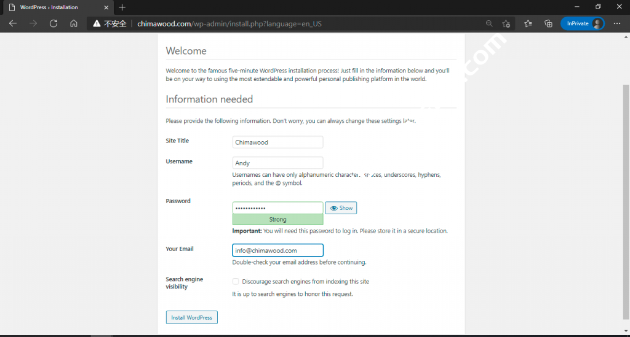Enable discourage search engines checkbox
Image resolution: width=630 pixels, height=337 pixels.
coord(236,281)
